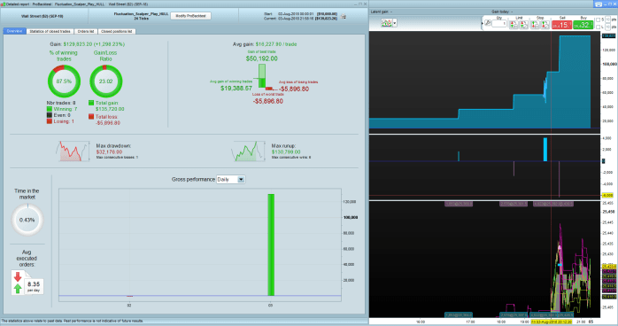The image size is (618, 326).
Task: Expand the indicators icon dropdown arrow
Action: click(x=395, y=23)
